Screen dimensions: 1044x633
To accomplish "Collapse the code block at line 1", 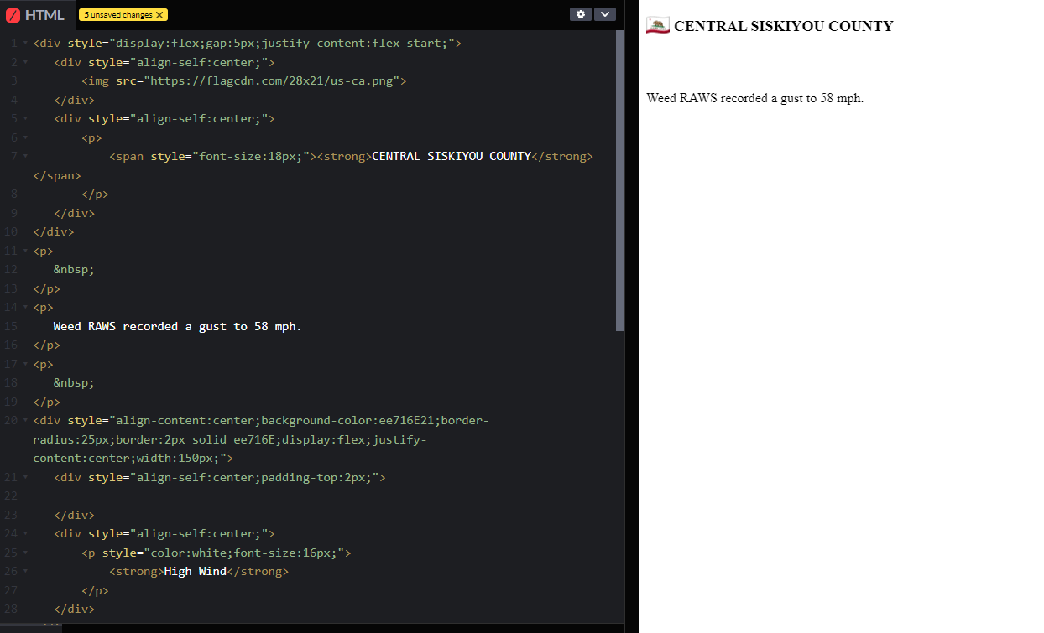I will pyautogui.click(x=25, y=44).
